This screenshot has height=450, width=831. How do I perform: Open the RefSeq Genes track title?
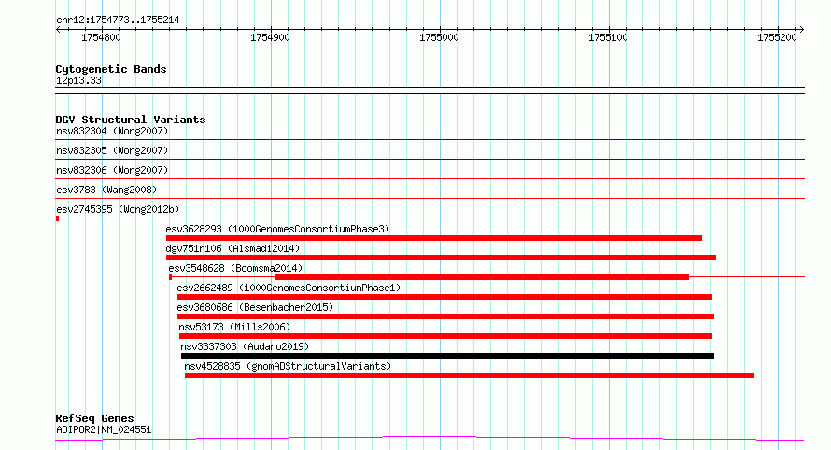point(94,419)
